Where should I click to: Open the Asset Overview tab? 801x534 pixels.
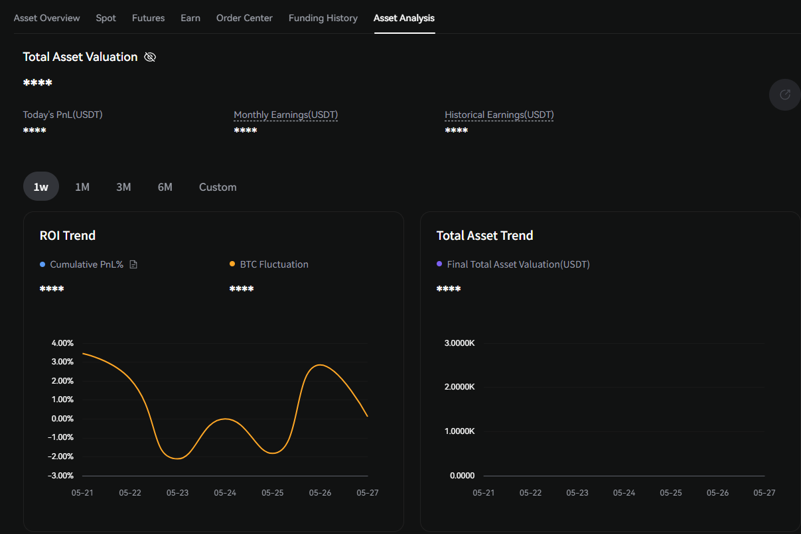tap(46, 18)
